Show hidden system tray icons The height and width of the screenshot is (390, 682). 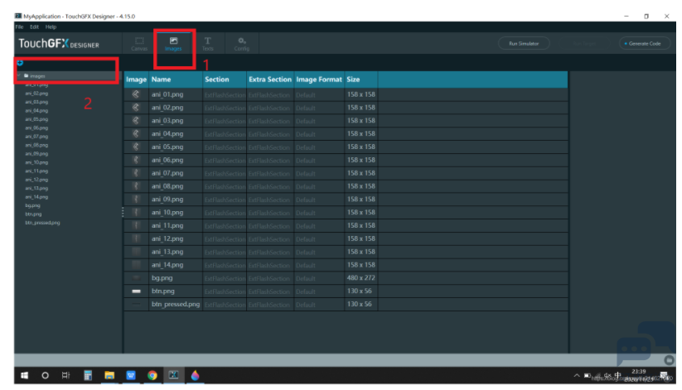coord(577,376)
